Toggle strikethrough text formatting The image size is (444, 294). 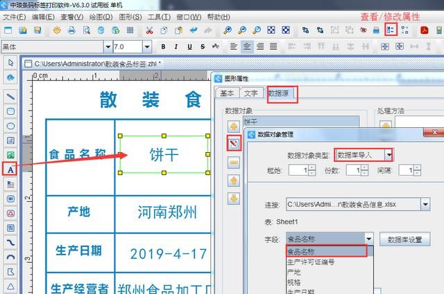coord(203,46)
